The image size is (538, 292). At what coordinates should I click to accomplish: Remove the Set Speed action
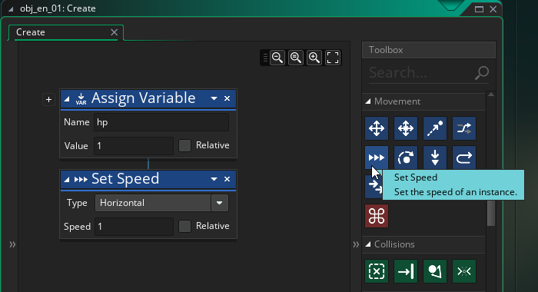(x=227, y=179)
